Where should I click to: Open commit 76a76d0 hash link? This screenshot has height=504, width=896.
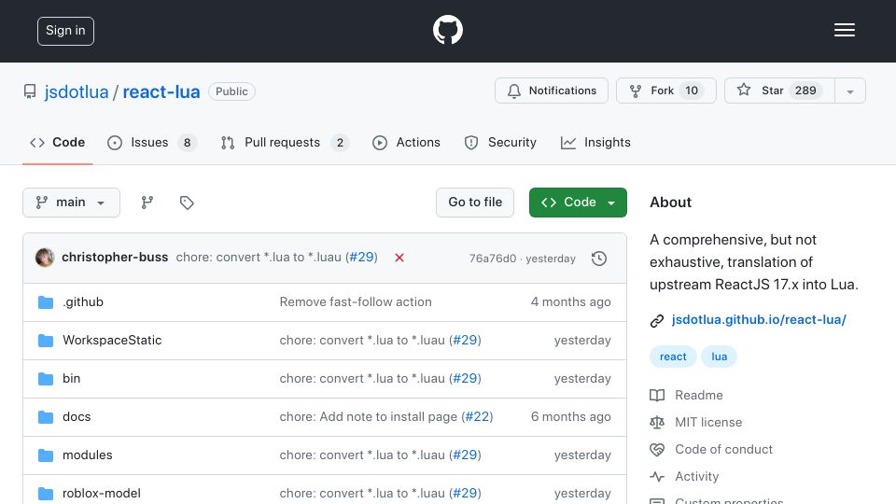(x=492, y=259)
